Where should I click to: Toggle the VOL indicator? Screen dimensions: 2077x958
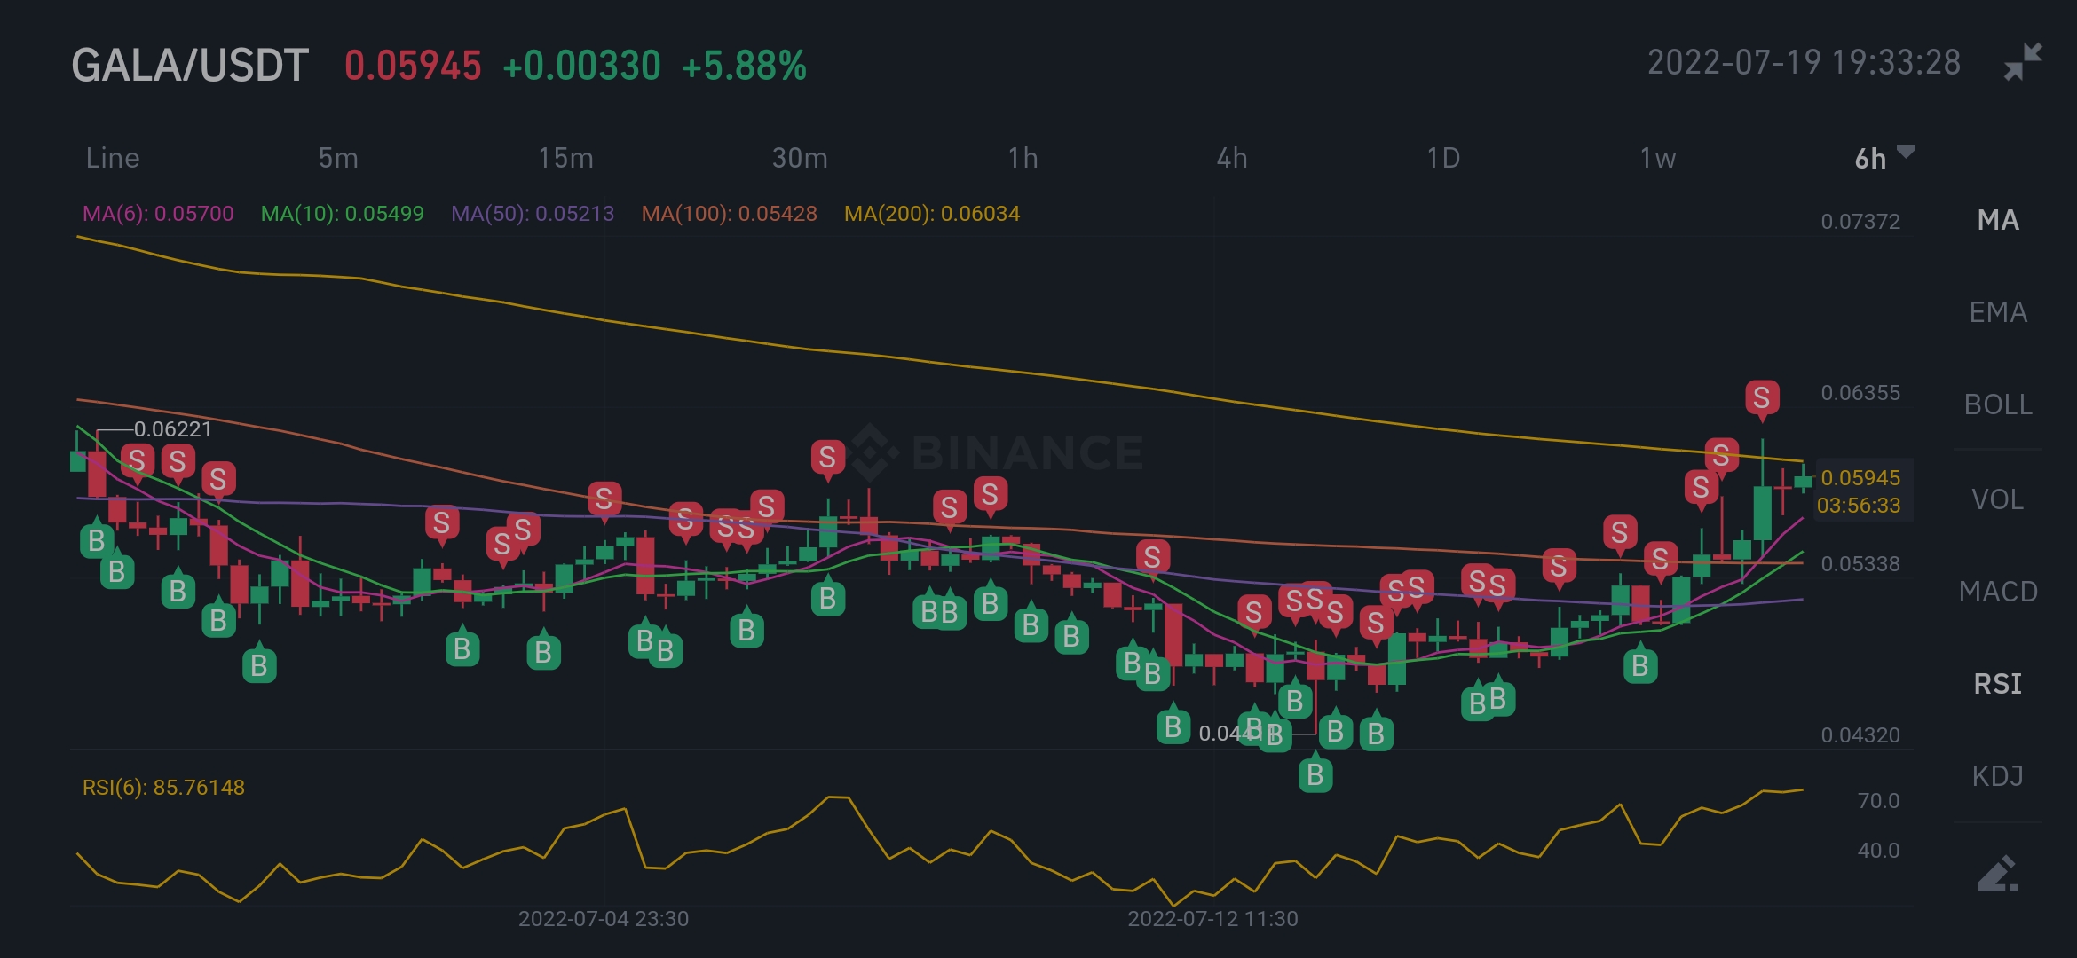click(x=1998, y=499)
